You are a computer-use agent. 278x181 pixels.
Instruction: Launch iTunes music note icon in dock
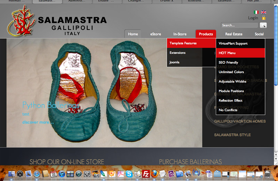(x=62, y=174)
